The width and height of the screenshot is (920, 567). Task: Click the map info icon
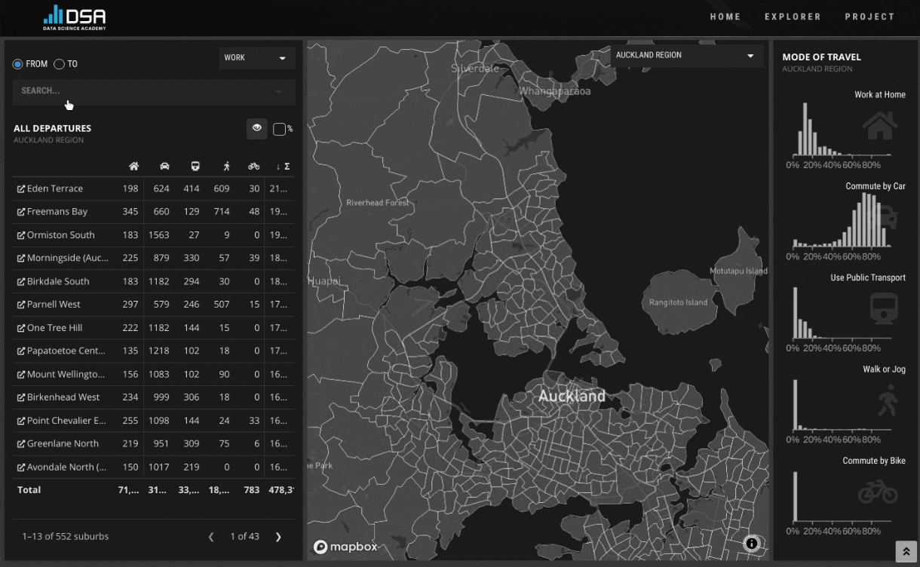(751, 543)
